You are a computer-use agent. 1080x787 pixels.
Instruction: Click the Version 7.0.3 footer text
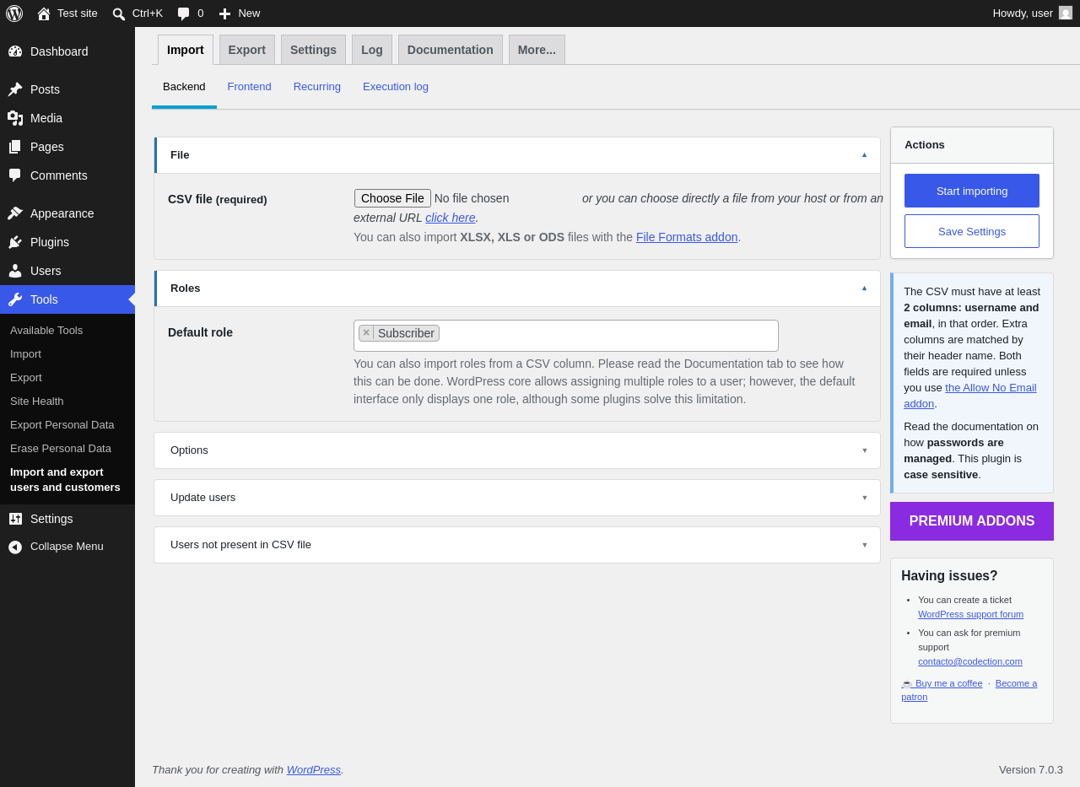pyautogui.click(x=1031, y=769)
